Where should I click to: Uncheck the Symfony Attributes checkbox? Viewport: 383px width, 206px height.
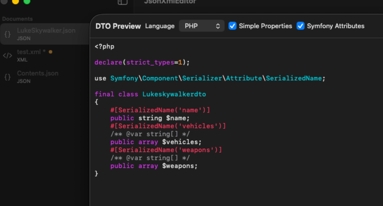[300, 26]
